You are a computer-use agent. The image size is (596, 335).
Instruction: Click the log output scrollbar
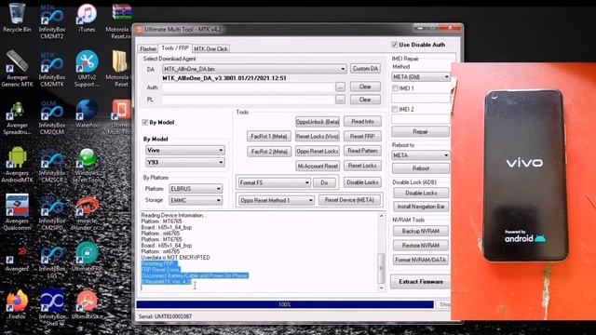point(381,251)
